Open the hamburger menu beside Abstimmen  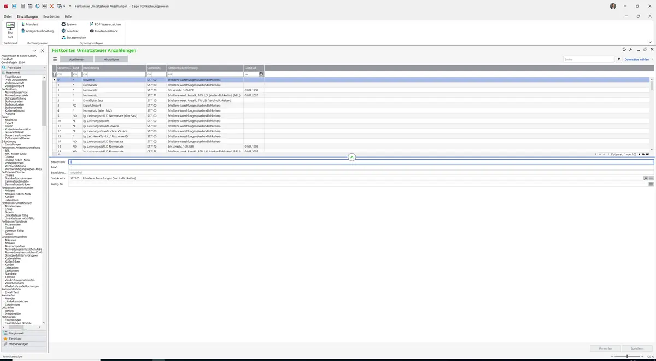point(55,59)
